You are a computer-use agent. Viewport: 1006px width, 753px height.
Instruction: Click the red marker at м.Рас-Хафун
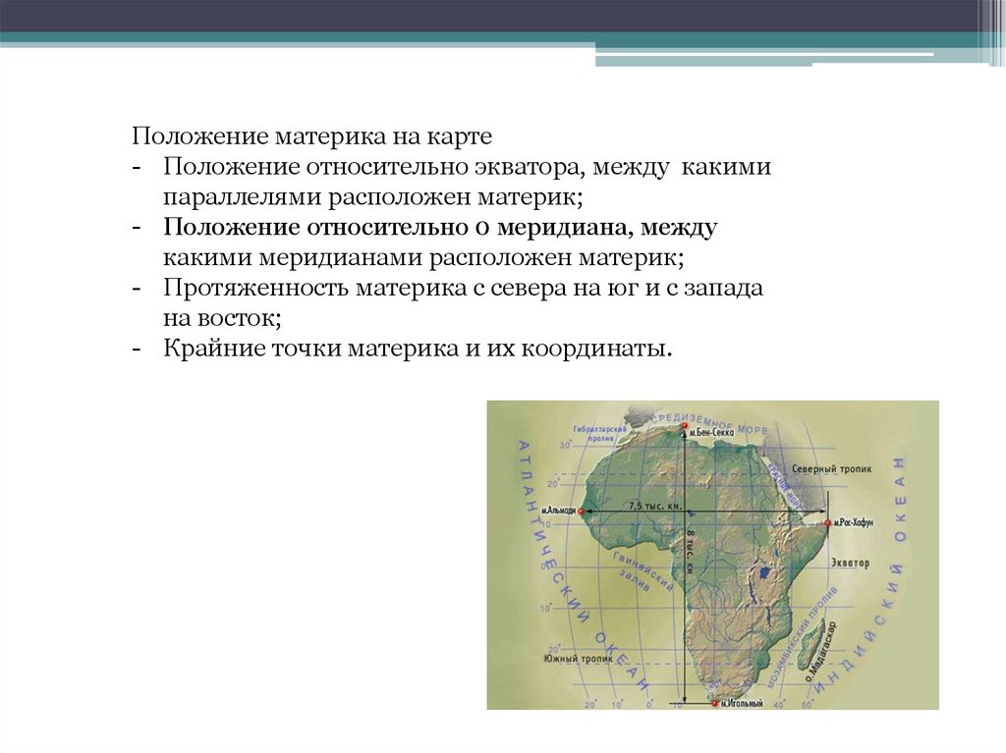(x=827, y=522)
